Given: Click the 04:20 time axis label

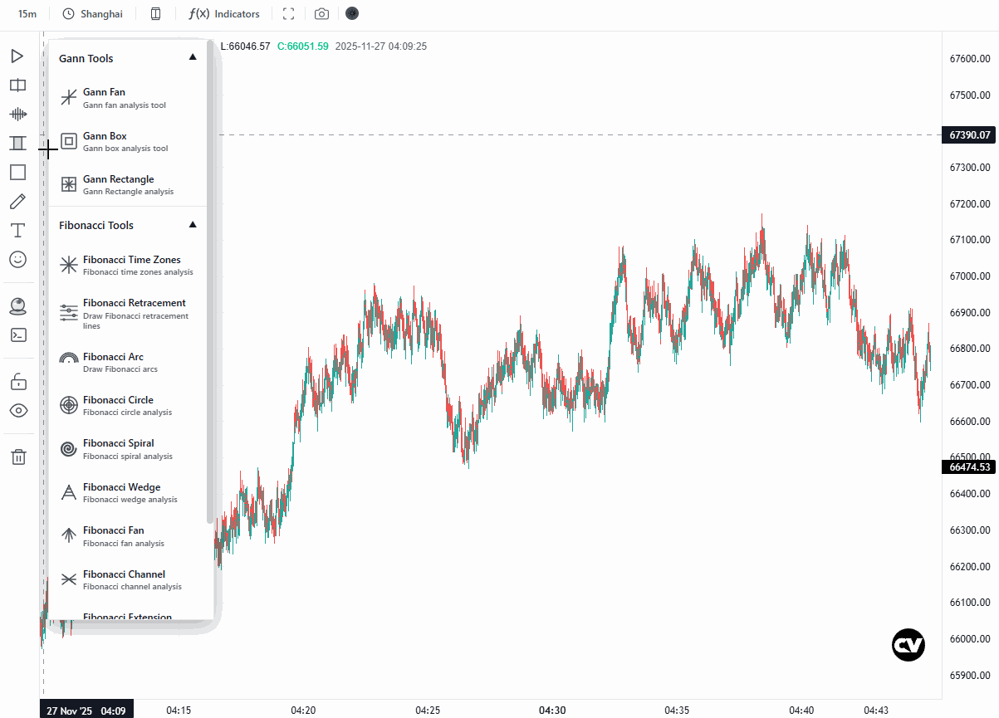Looking at the screenshot, I should [x=303, y=711].
